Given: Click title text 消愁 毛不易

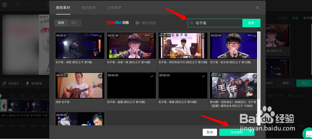Looking at the screenshot, I should coord(62,102).
